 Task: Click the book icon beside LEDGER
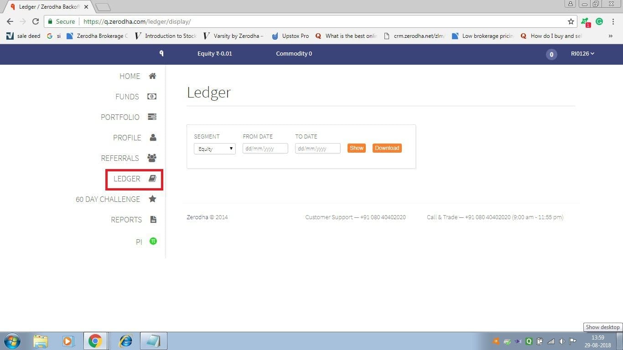tap(152, 179)
